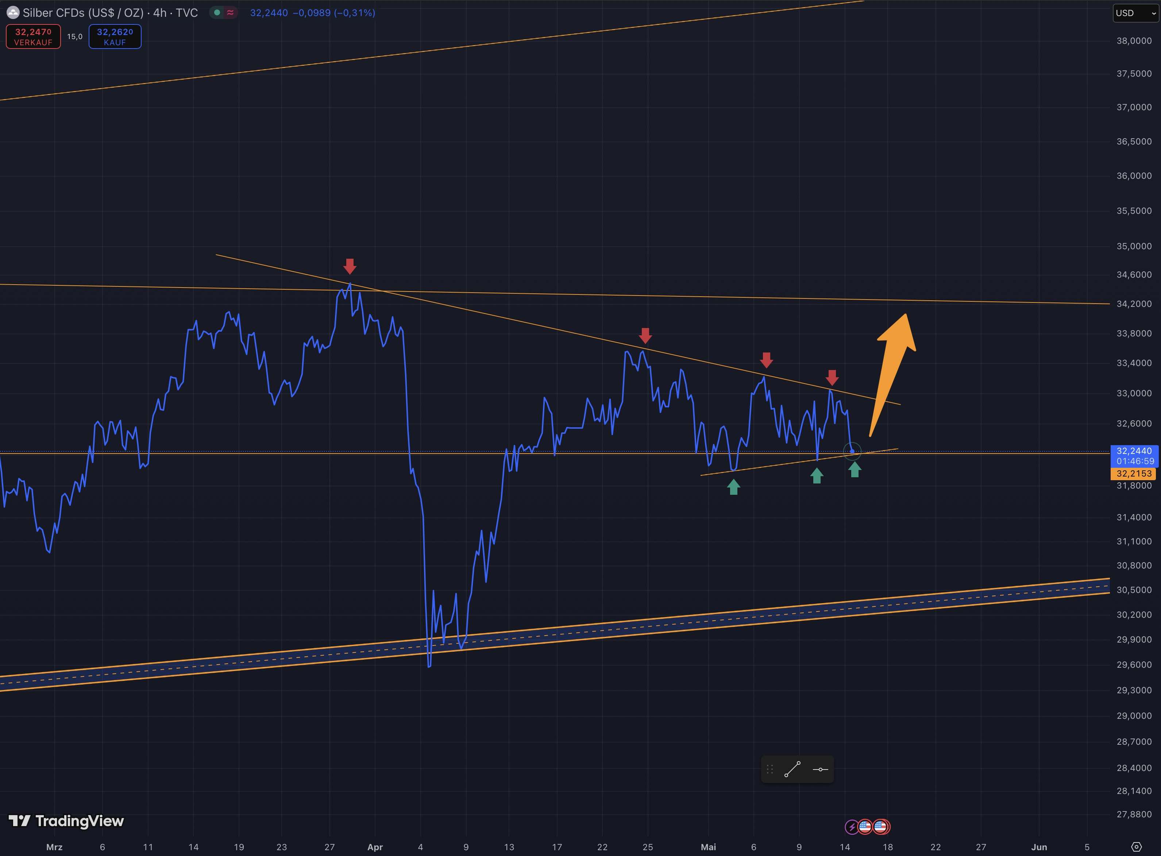This screenshot has height=856, width=1161.
Task: Click the 4h interval in title
Action: point(159,12)
